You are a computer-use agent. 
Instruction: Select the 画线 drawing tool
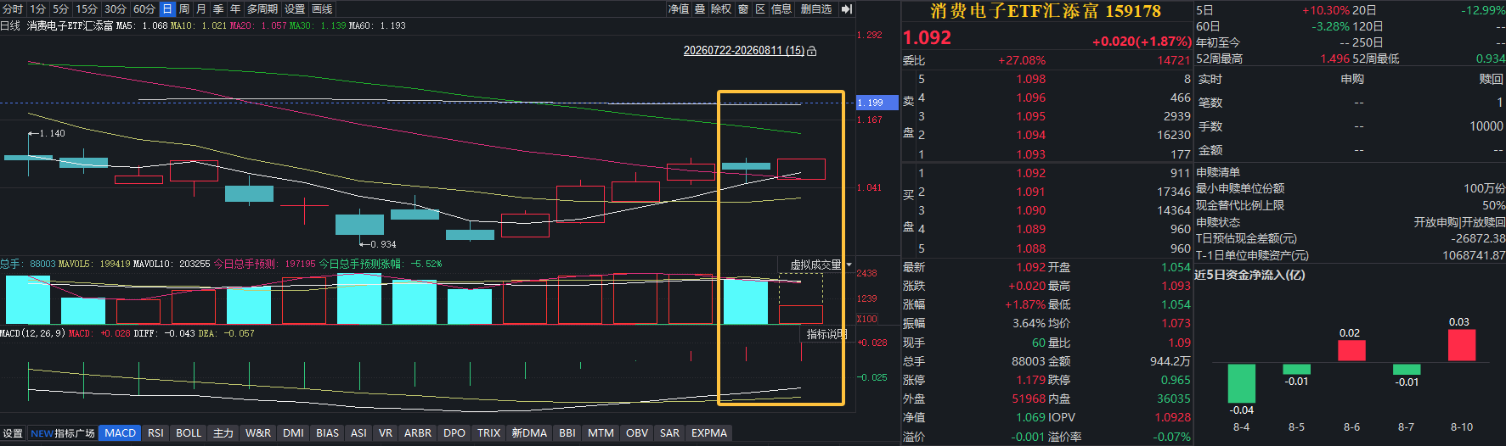coord(322,8)
